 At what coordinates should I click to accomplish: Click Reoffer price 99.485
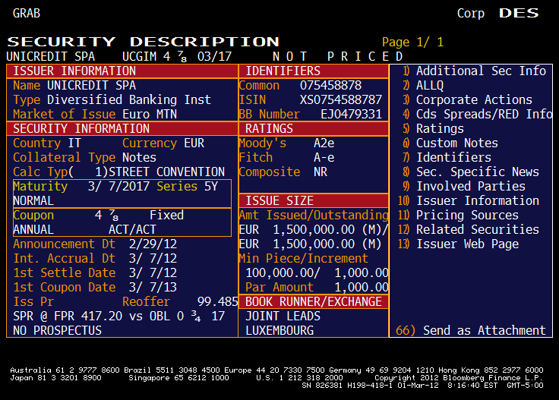217,301
